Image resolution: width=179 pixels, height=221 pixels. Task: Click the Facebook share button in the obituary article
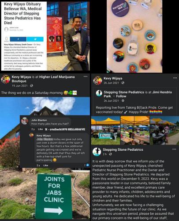(18, 39)
